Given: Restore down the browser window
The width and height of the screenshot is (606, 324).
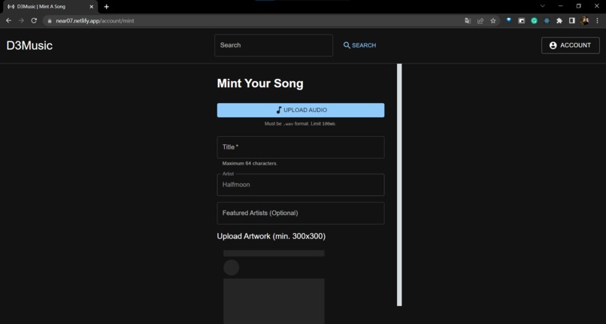Looking at the screenshot, I should (x=579, y=6).
